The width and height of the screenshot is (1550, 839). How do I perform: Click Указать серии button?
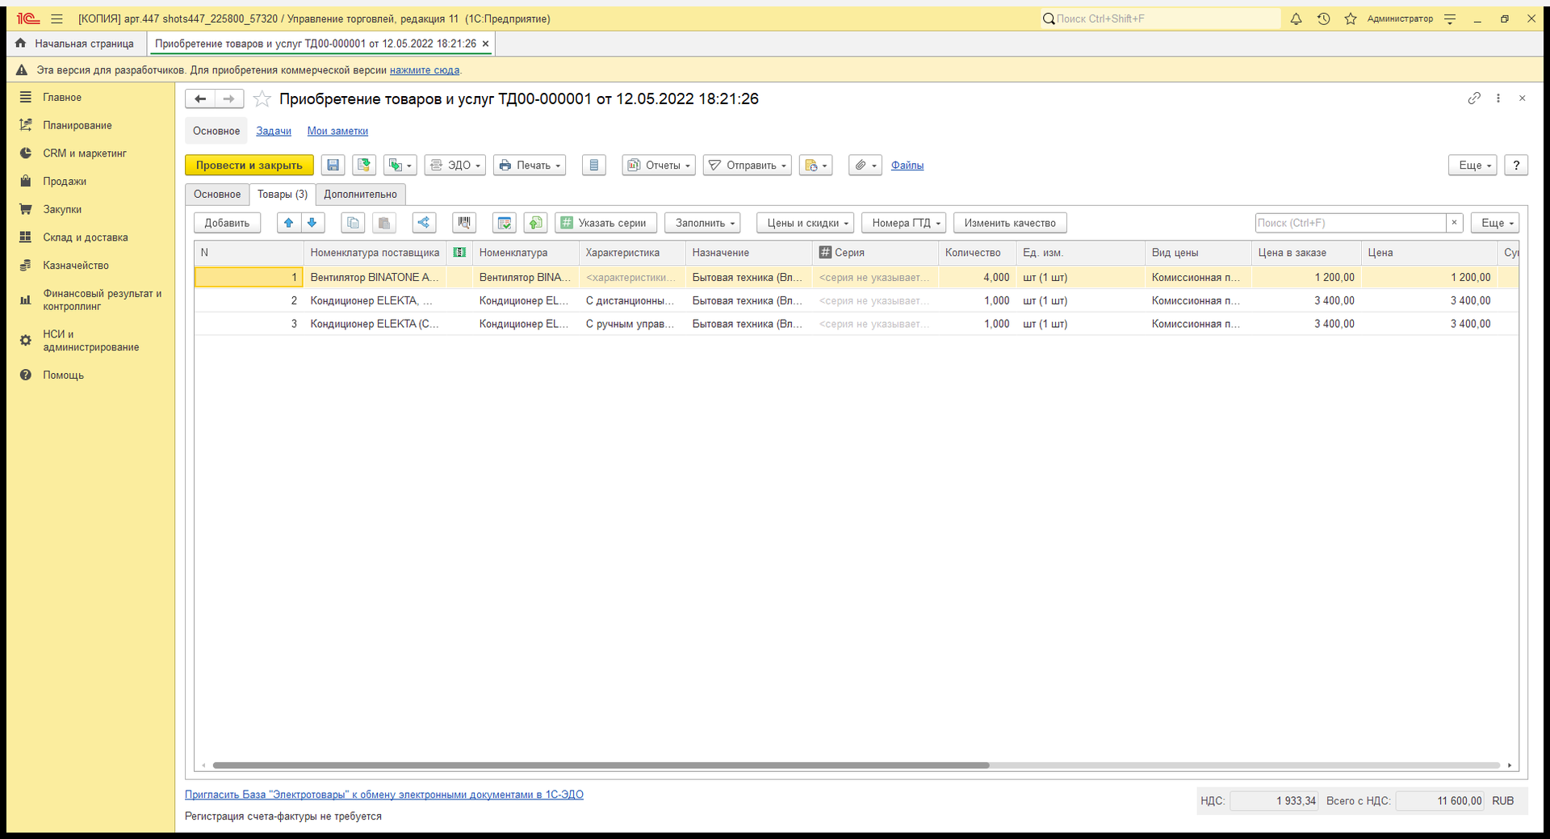point(606,223)
